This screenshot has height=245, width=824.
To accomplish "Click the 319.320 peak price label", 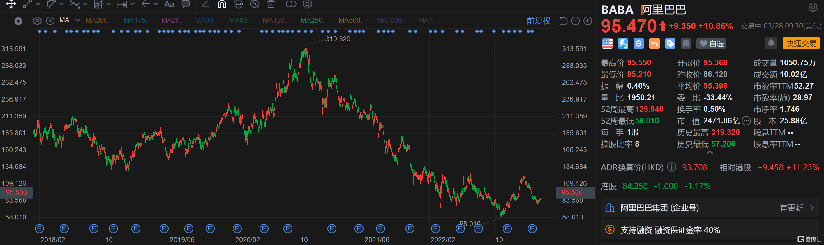I will click(338, 39).
